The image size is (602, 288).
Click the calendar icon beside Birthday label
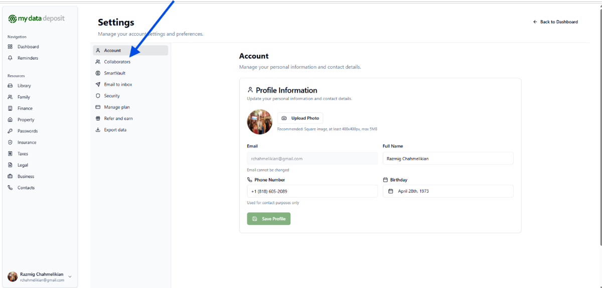385,180
